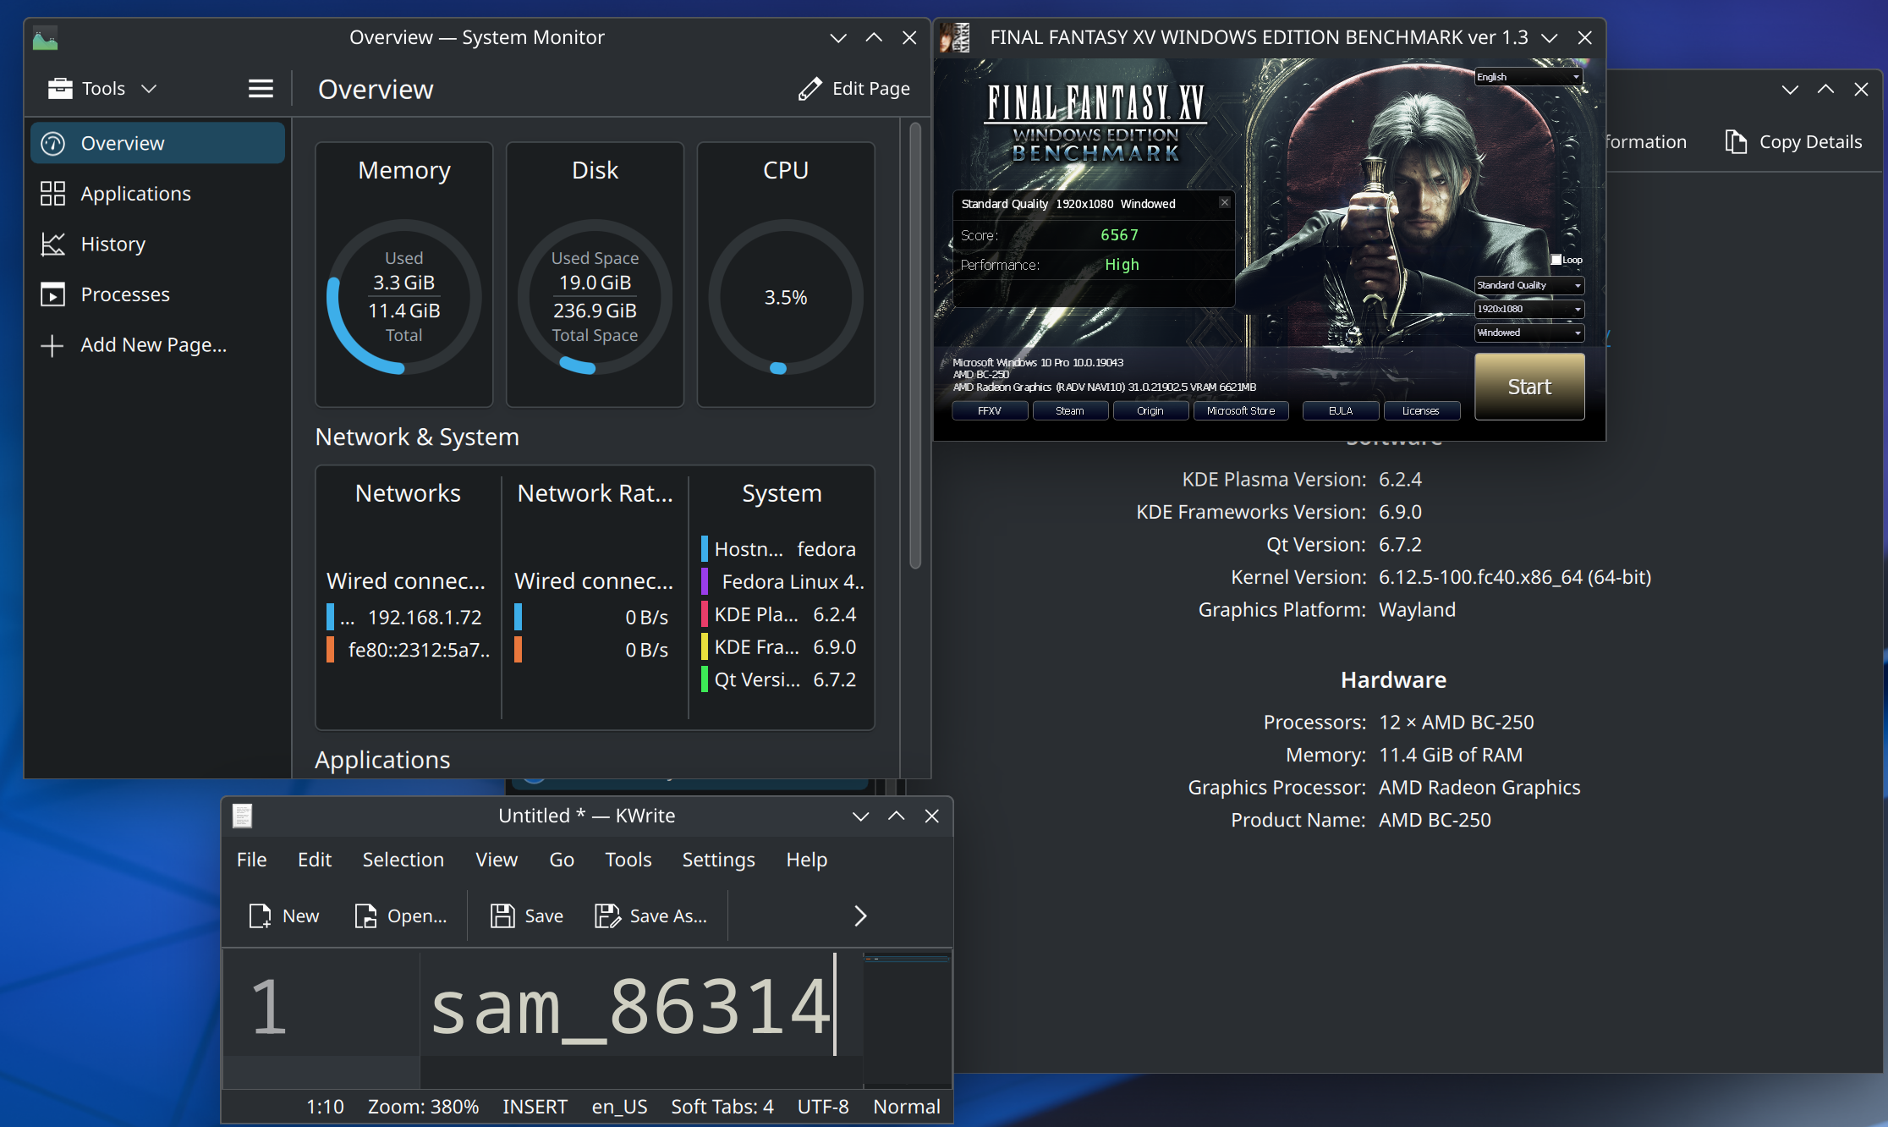Click UTF-8 encoding in status bar
1888x1127 pixels.
(823, 1107)
